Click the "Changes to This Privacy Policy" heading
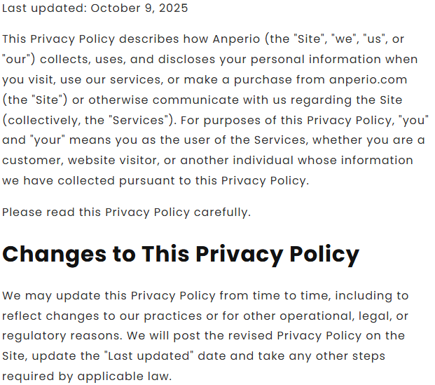The height and width of the screenshot is (385, 435). coord(181,254)
